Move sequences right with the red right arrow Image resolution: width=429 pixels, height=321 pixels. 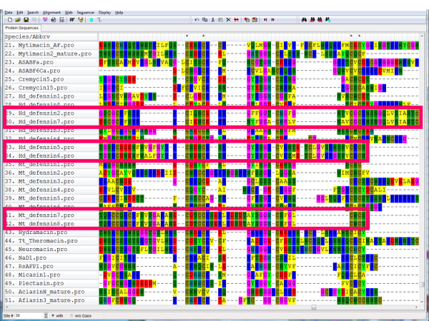pos(273,20)
